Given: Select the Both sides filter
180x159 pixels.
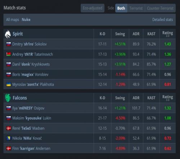Looking at the screenshot, I should (x=121, y=8).
